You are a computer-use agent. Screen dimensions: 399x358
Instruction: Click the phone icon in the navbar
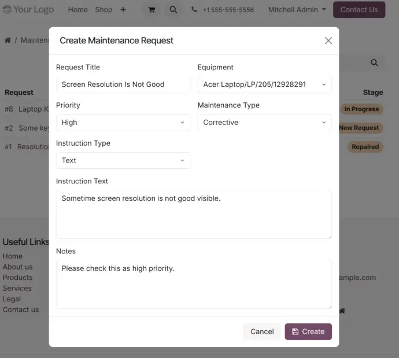pos(194,10)
